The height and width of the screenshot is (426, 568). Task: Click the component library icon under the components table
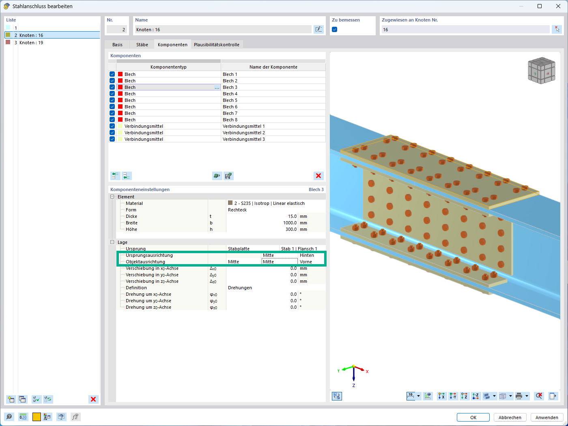[217, 176]
